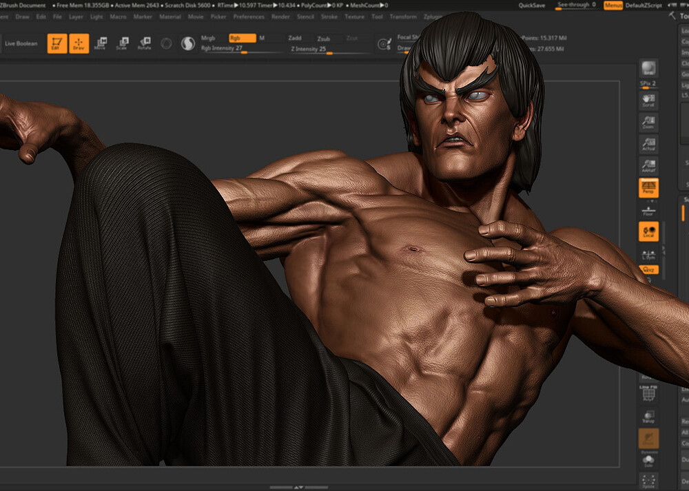Toggle the XYZ rotation mode button
Screen dimensions: 689x491
[648, 270]
